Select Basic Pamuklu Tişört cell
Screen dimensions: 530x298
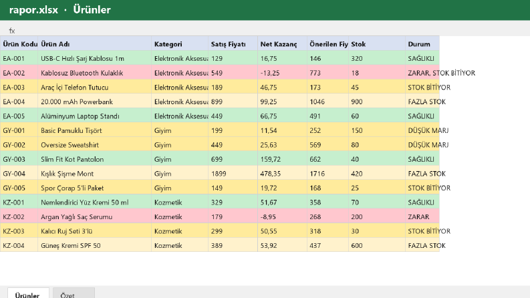[x=95, y=130]
